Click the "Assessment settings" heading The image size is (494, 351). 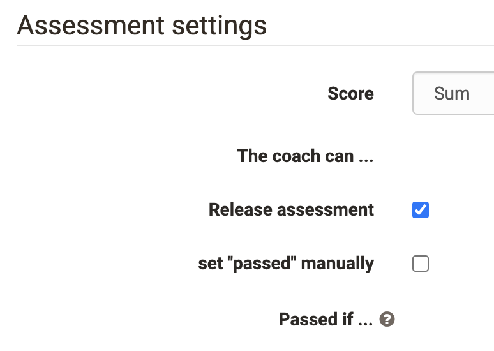(x=142, y=26)
